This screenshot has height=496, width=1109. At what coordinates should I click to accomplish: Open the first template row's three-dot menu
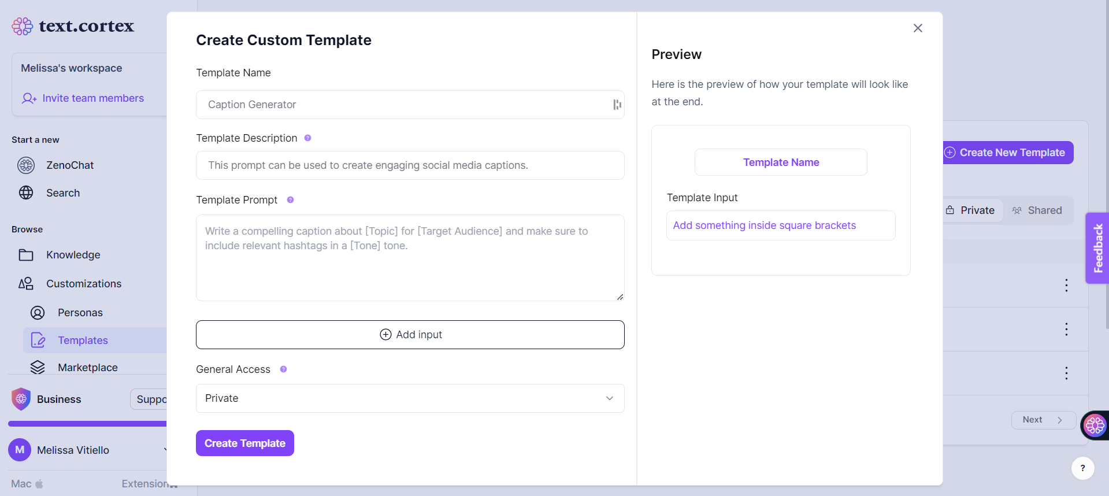[1066, 285]
